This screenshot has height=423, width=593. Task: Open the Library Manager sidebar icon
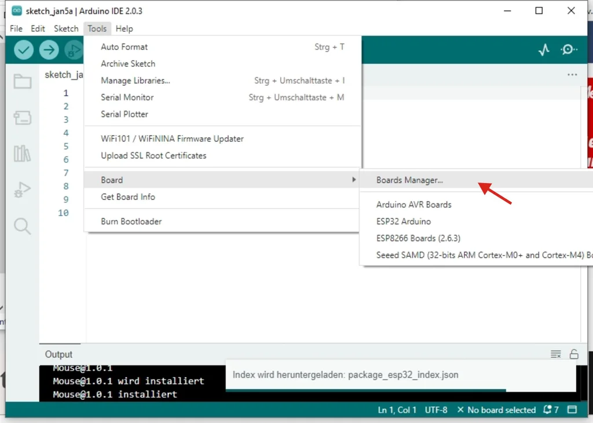click(x=23, y=154)
